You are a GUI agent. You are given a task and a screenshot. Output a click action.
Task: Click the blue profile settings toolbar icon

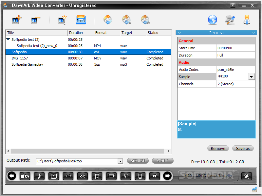(81, 20)
